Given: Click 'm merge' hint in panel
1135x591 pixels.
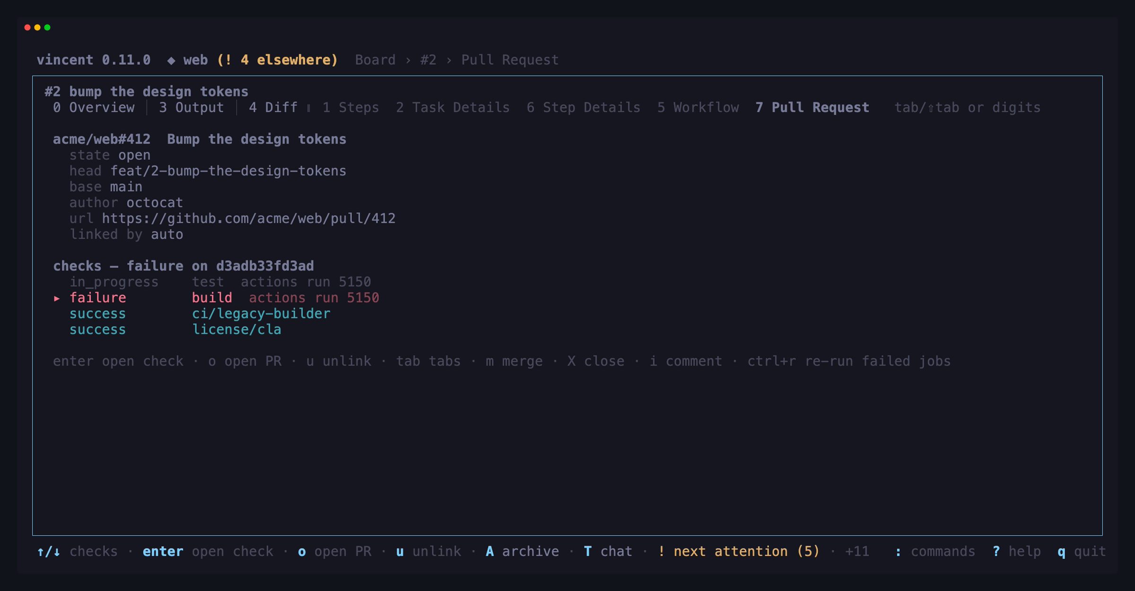Looking at the screenshot, I should click(514, 362).
